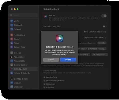The height and width of the screenshot is (100, 119).
Task: Select Sound in the sidebar
Action: coord(24,39)
